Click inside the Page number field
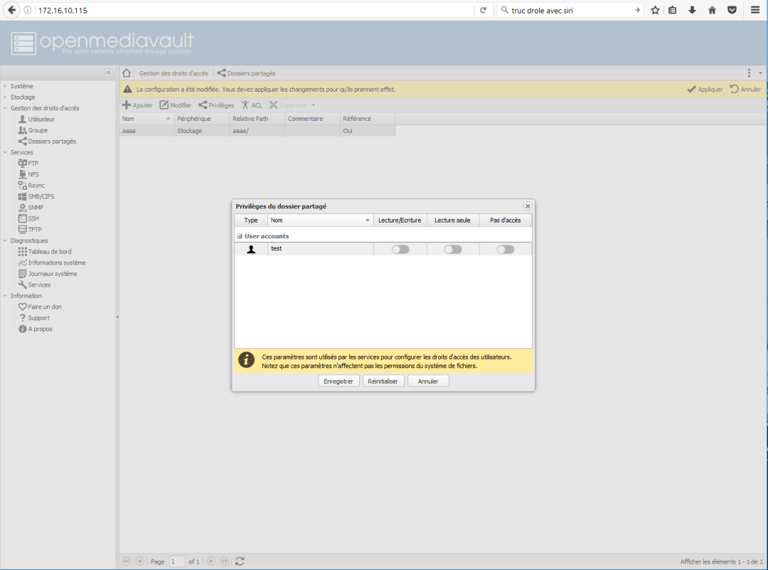Image resolution: width=768 pixels, height=570 pixels. click(176, 561)
